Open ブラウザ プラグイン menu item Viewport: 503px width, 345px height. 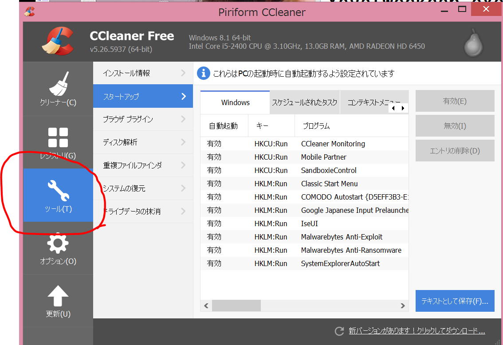click(143, 119)
